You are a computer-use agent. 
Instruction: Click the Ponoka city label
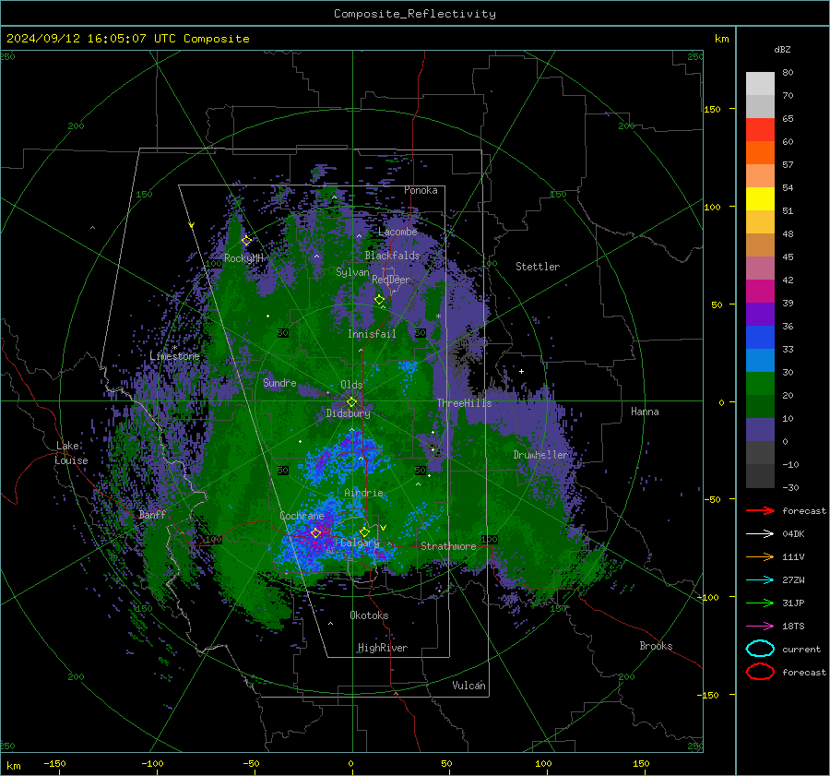421,190
